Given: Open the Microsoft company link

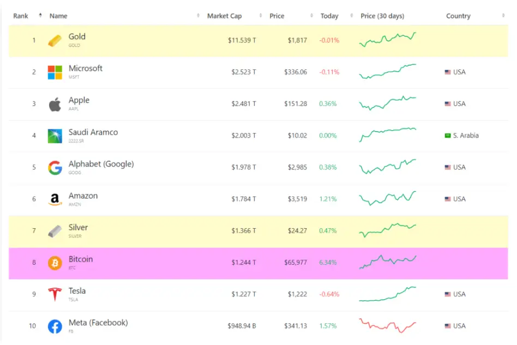Looking at the screenshot, I should [86, 68].
